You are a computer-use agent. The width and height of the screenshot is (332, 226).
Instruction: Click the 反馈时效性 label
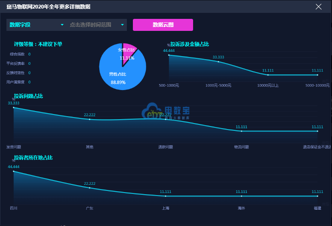click(x=15, y=73)
